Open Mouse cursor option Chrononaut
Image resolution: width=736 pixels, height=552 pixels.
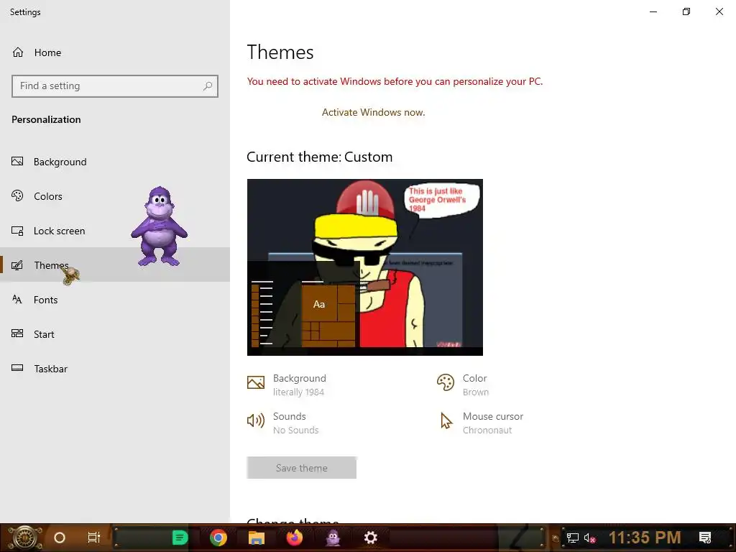point(493,423)
